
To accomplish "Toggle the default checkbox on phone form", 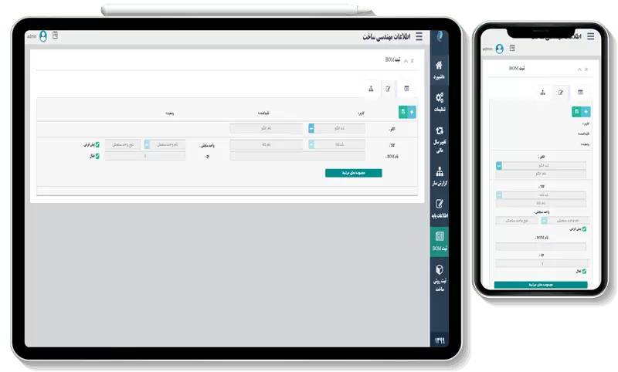I will tap(584, 229).
